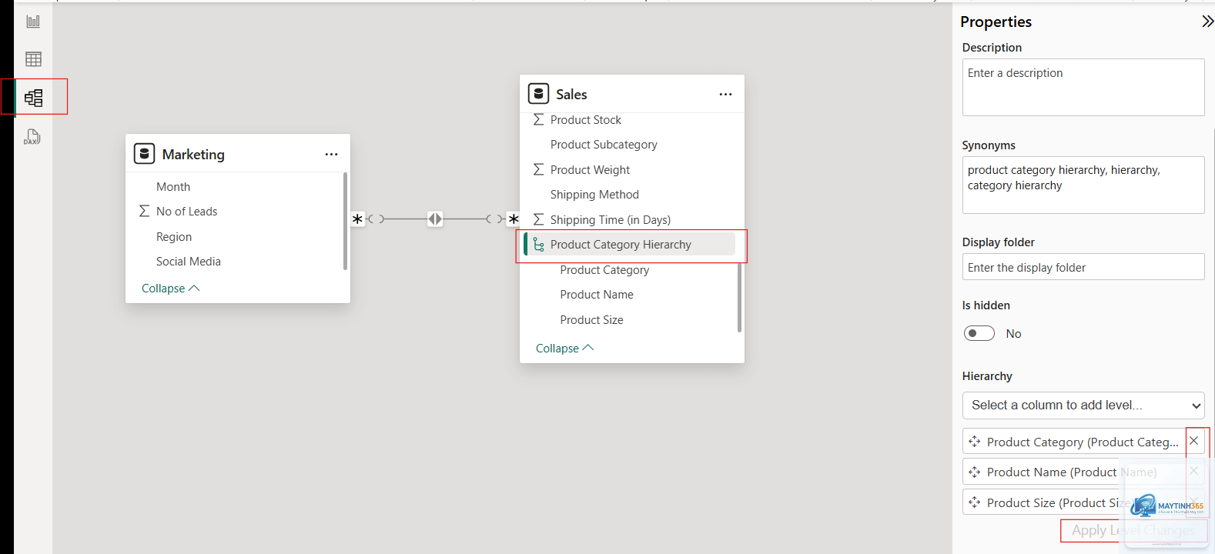Image resolution: width=1215 pixels, height=554 pixels.
Task: Click move handle of Product Size level
Action: (975, 502)
